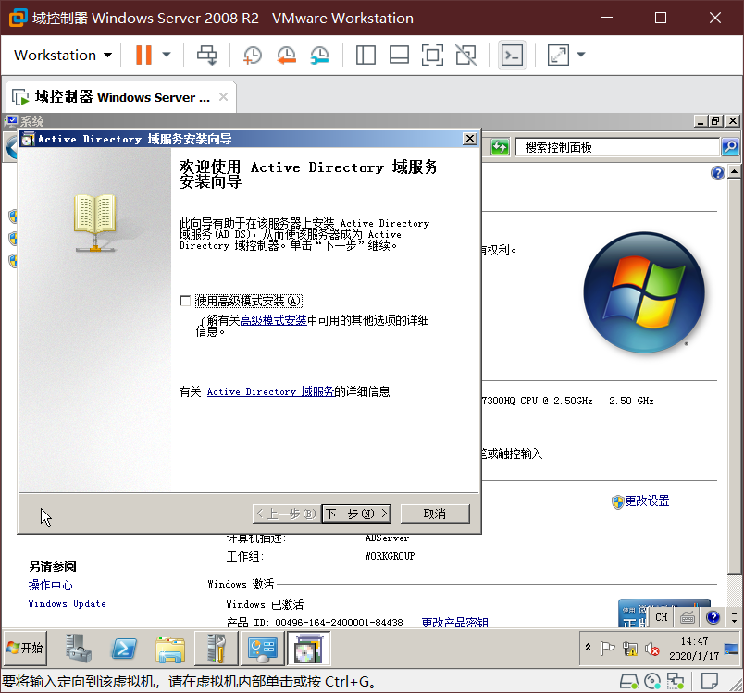Click the 下一步 (N) button

[x=356, y=514]
